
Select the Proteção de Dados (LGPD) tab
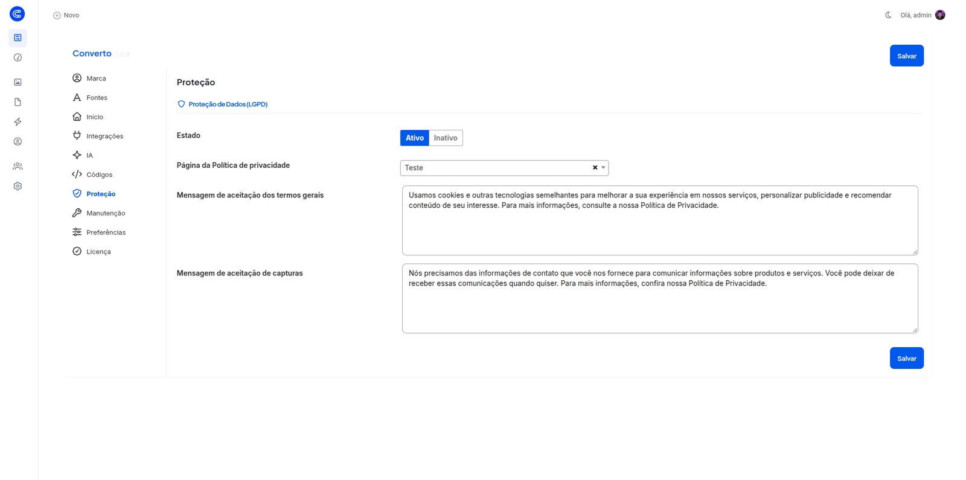[222, 104]
